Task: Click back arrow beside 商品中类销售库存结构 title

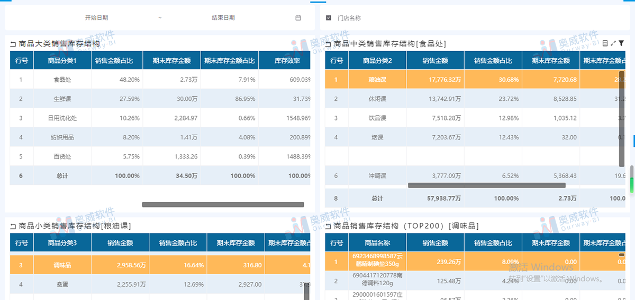Action: pyautogui.click(x=329, y=44)
